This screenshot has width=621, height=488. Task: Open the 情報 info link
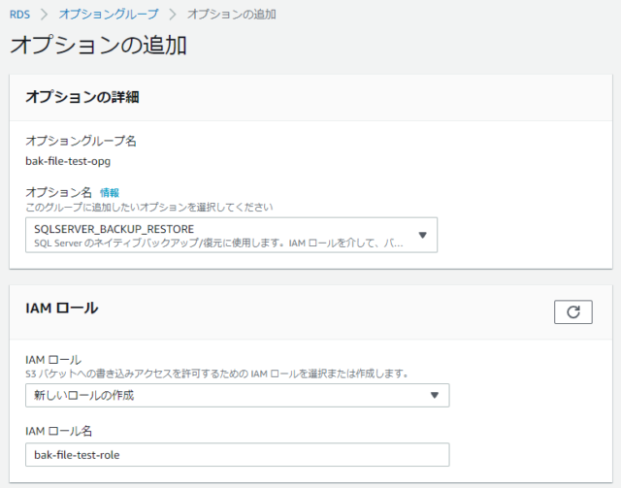click(x=110, y=193)
